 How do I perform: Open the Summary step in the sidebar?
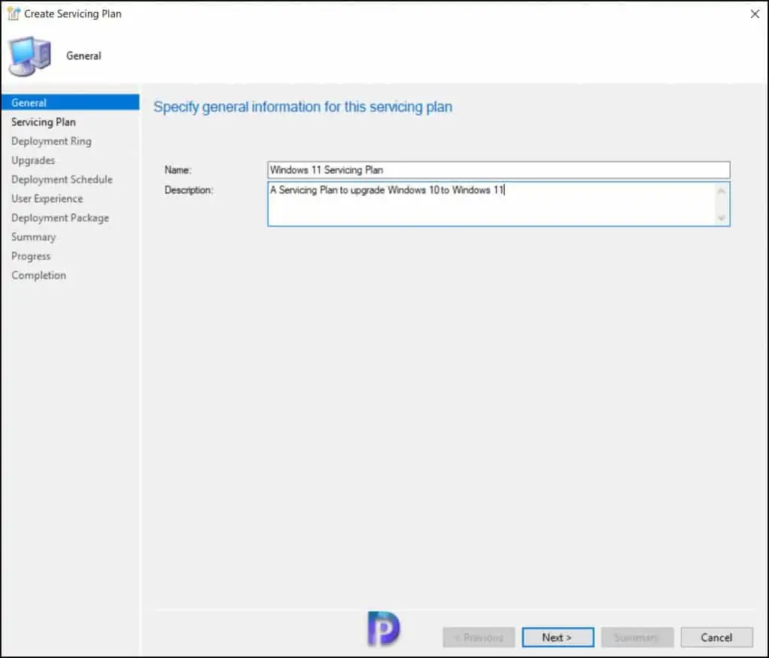pyautogui.click(x=33, y=237)
